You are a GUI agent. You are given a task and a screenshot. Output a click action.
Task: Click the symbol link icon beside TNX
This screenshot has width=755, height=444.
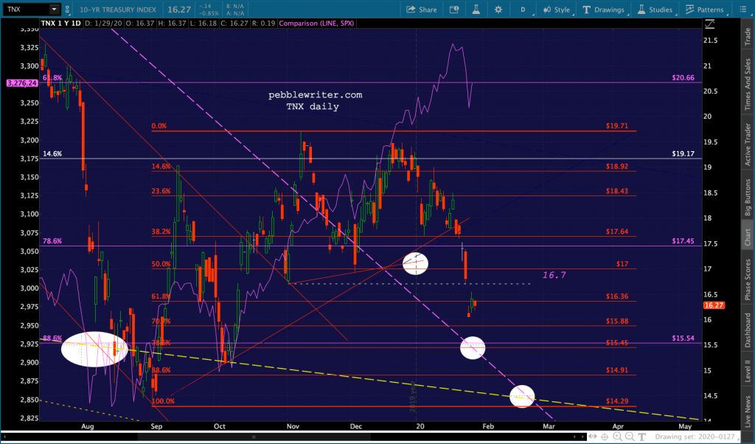[67, 9]
